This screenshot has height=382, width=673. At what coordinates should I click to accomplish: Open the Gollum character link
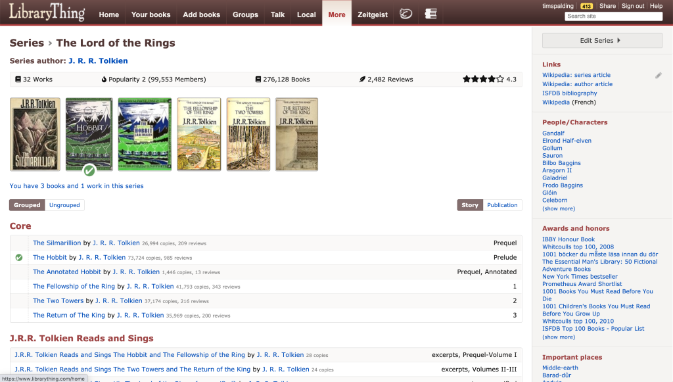[552, 148]
